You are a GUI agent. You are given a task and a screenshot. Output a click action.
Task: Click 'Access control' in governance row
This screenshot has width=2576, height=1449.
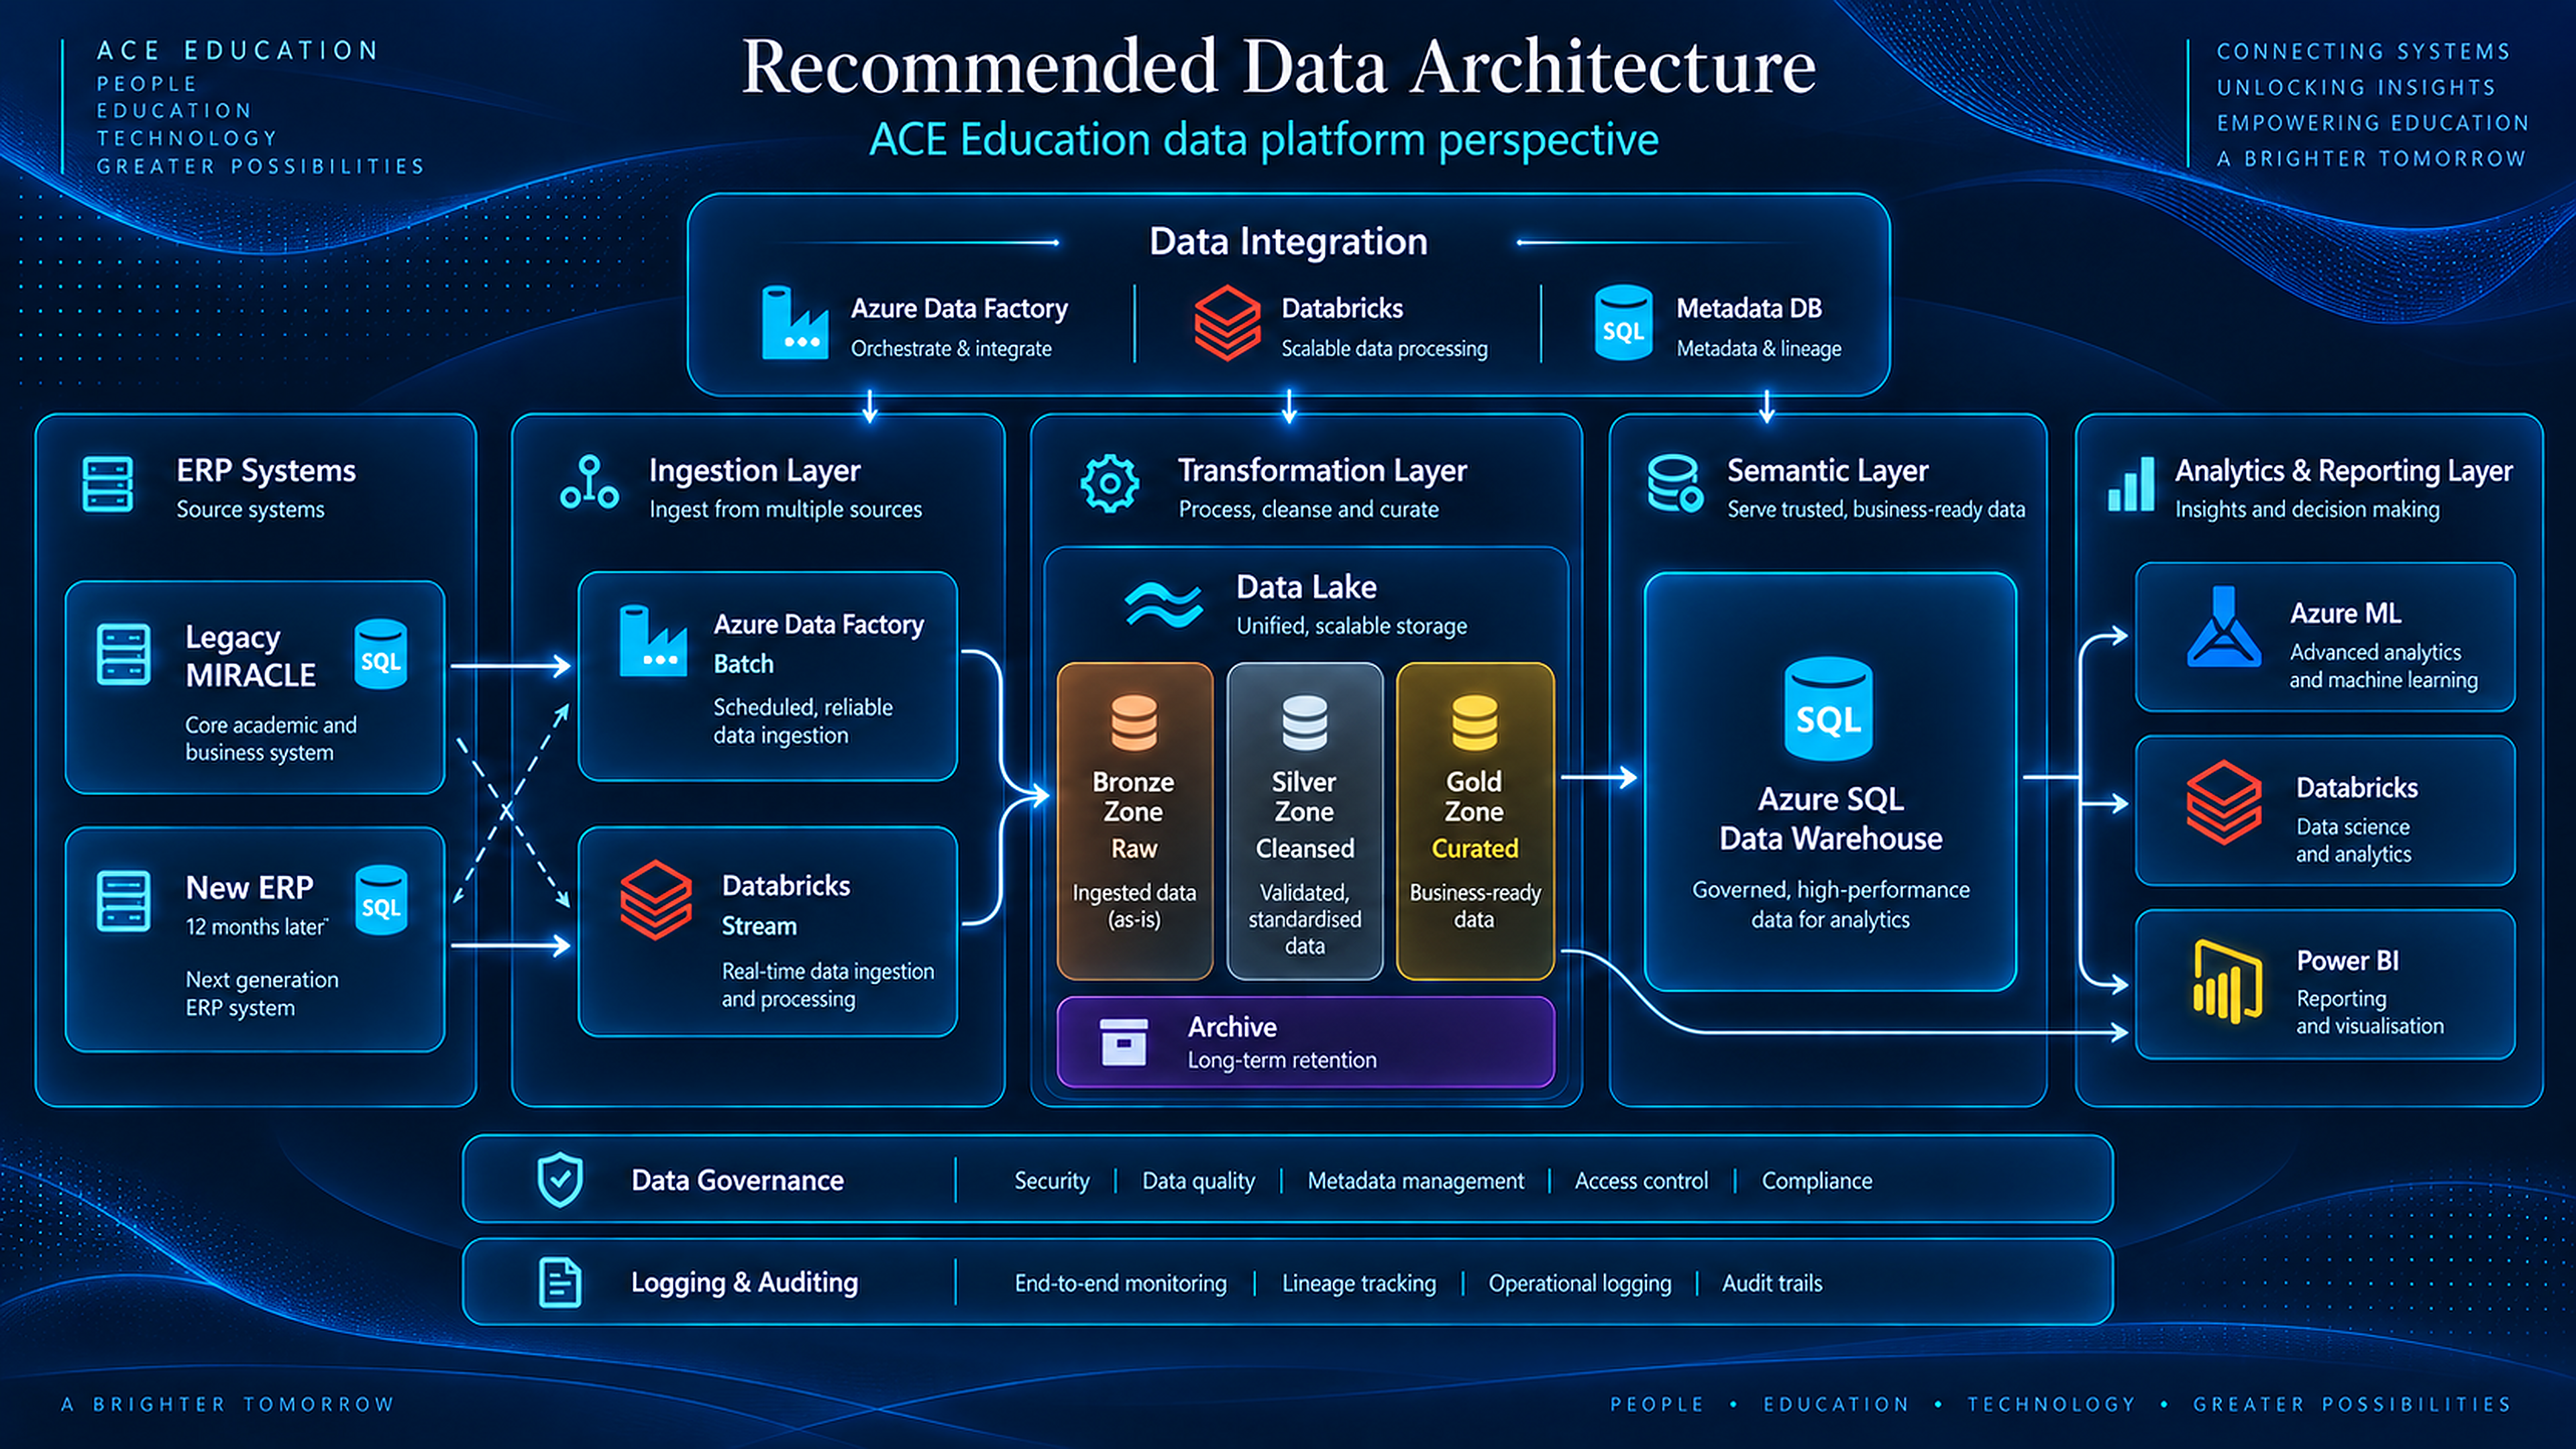[x=1641, y=1181]
